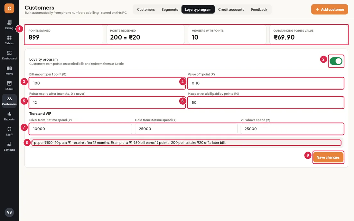Focus Value of 1 point field
This screenshot has height=221, width=354.
[x=266, y=83]
